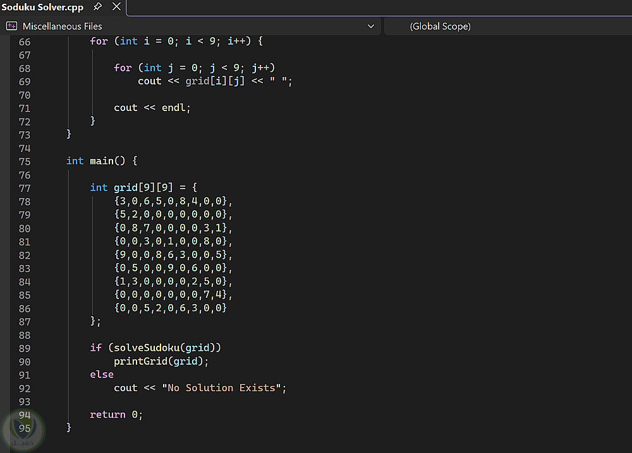
Task: Close the Soduku Solver.cpp tab
Action: click(116, 6)
